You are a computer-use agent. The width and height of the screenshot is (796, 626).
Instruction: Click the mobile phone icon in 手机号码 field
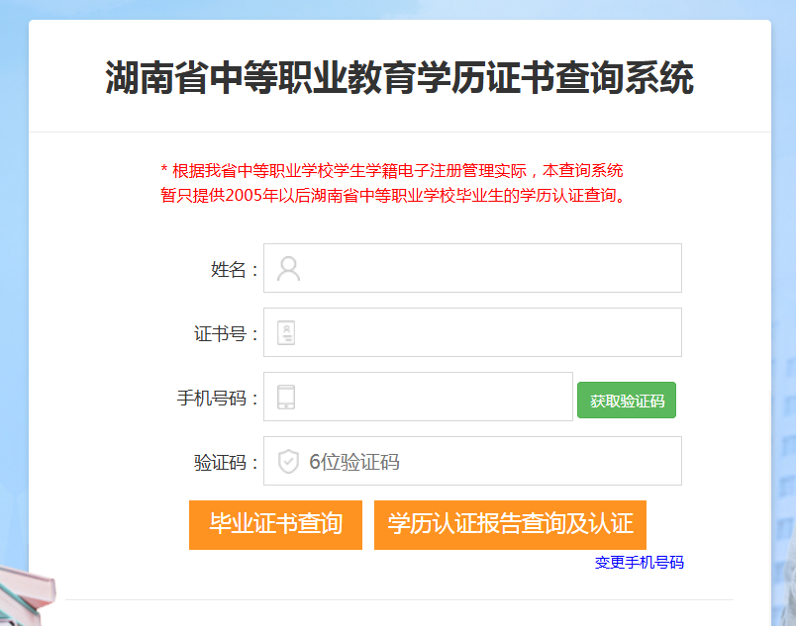[288, 396]
